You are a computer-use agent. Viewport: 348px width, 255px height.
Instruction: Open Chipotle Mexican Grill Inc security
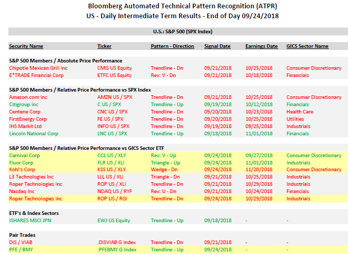[x=38, y=68]
